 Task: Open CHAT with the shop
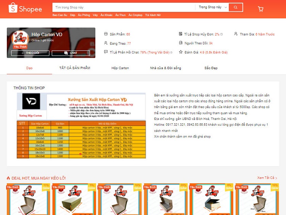point(71,53)
